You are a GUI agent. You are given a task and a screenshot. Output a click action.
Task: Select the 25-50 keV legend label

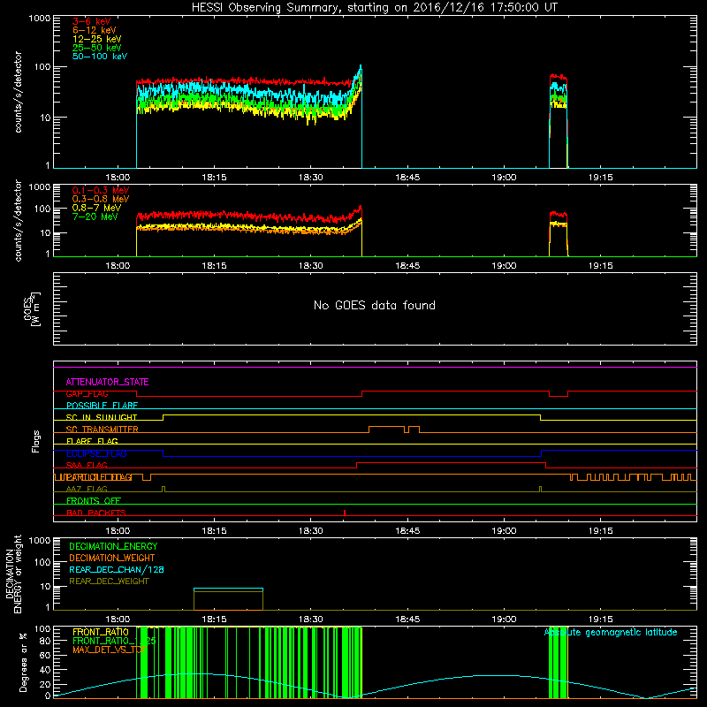(96, 48)
